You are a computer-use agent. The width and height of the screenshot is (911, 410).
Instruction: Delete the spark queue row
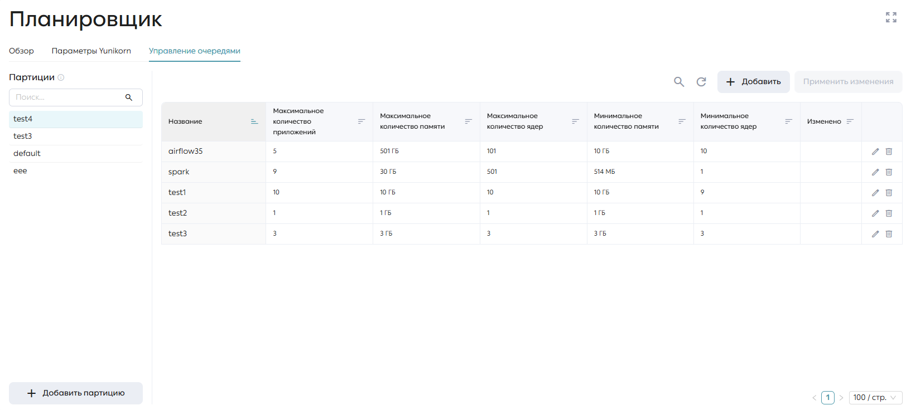889,172
